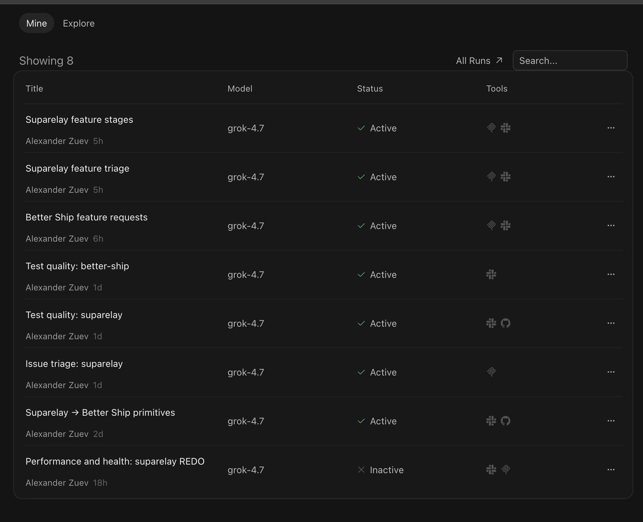Click the stacked-layers tool icon for Suparelay feature stages
Image resolution: width=643 pixels, height=522 pixels.
(x=491, y=128)
